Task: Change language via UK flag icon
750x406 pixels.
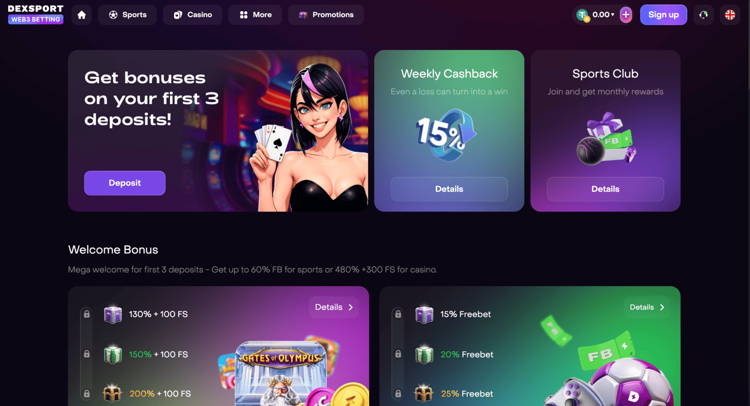Action: pos(730,15)
